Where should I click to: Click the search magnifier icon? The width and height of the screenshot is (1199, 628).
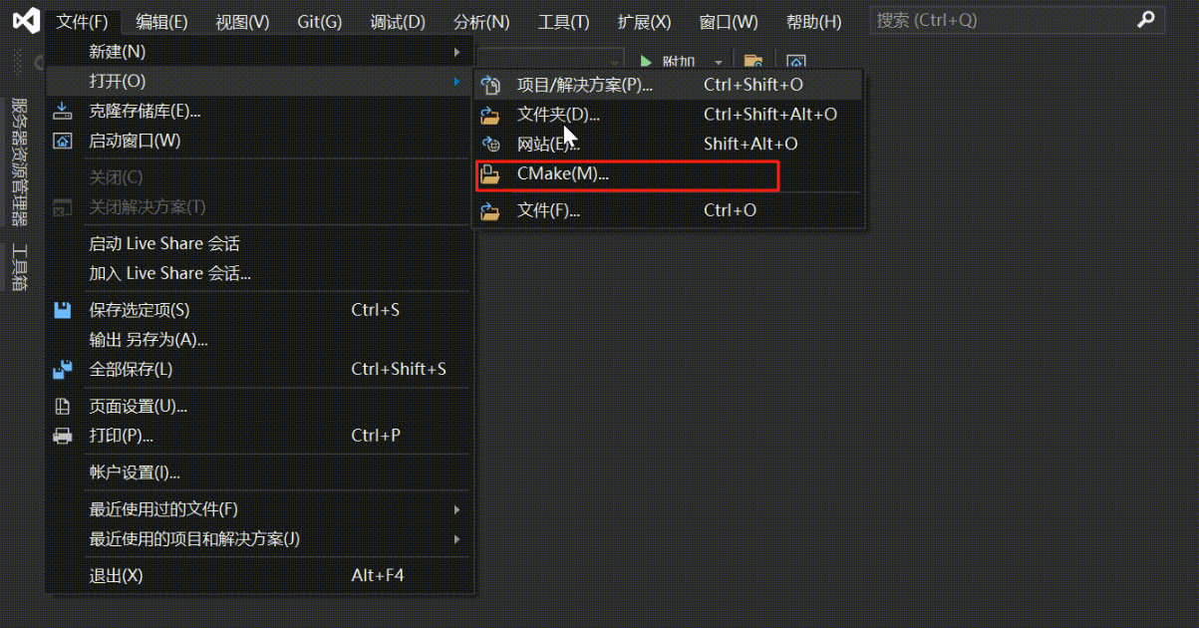click(1147, 20)
